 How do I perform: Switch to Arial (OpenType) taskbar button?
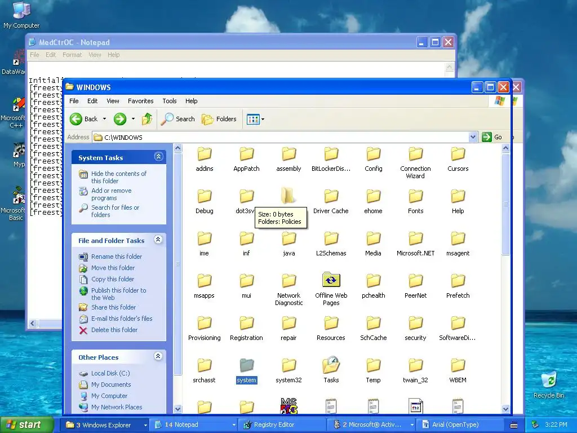[460, 425]
